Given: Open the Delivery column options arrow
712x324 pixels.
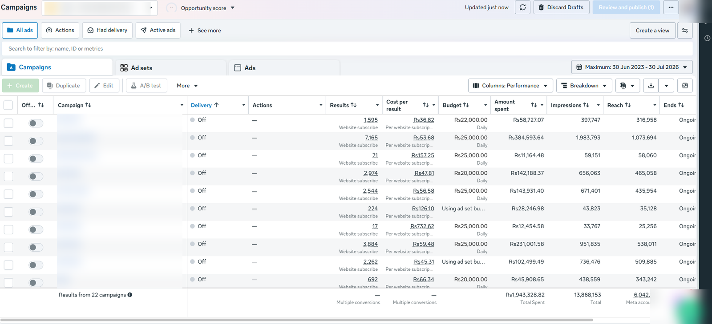Looking at the screenshot, I should pyautogui.click(x=243, y=105).
